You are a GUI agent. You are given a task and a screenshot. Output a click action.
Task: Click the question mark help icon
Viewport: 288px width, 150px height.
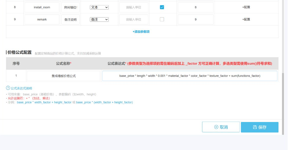click(8, 88)
